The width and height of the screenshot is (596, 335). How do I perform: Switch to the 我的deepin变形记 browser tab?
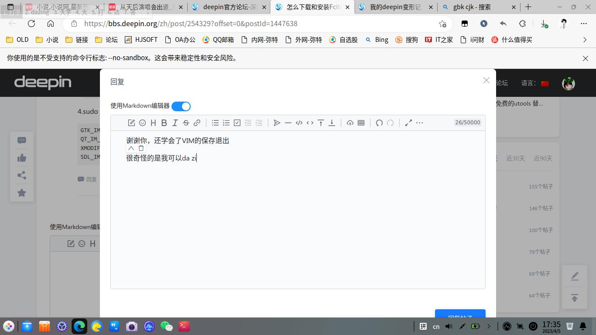395,7
